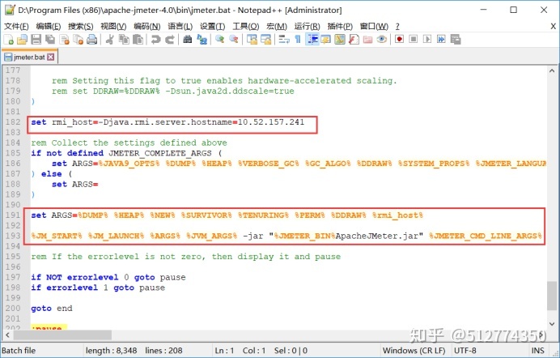The image size is (560, 358).
Task: Undo the last edit
Action: click(155, 40)
